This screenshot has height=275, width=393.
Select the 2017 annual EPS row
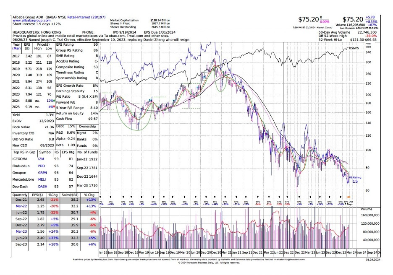point(32,56)
